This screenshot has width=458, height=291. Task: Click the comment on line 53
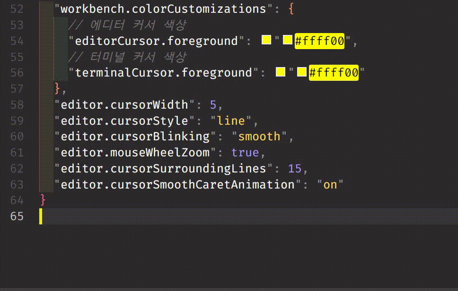[x=127, y=25]
